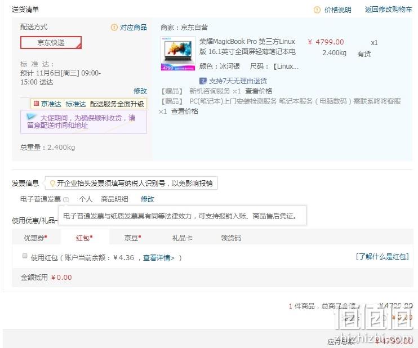418x348 pixels.
Task: Open 查看详情 for red packet balance
Action: click(159, 258)
